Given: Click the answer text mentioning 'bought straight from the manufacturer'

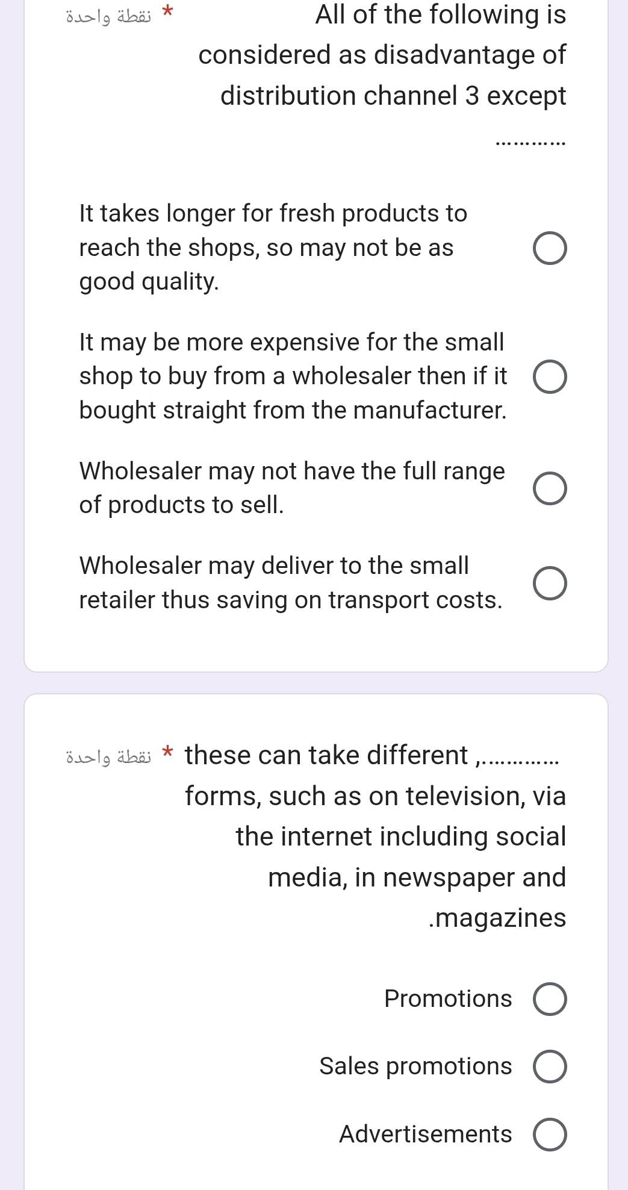Looking at the screenshot, I should pyautogui.click(x=293, y=376).
